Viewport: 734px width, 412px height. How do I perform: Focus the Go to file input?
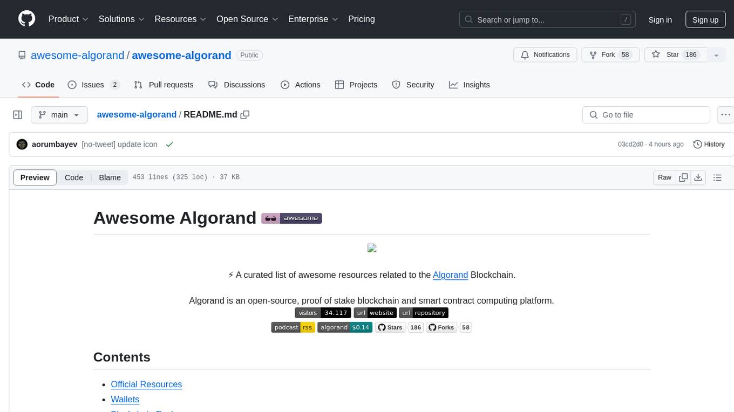point(646,115)
